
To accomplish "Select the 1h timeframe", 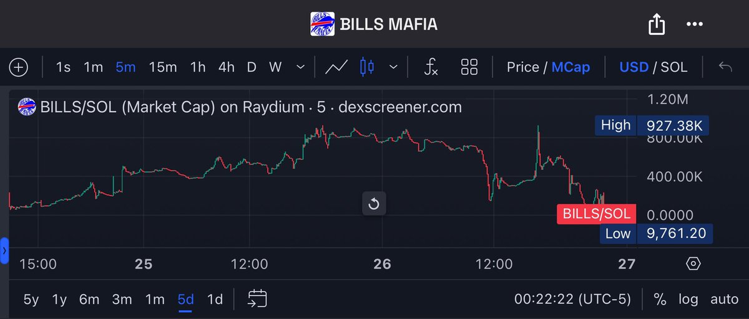I will 198,67.
